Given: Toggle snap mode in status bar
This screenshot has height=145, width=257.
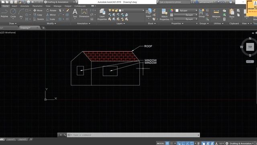Looking at the screenshot, I should pos(171,143).
